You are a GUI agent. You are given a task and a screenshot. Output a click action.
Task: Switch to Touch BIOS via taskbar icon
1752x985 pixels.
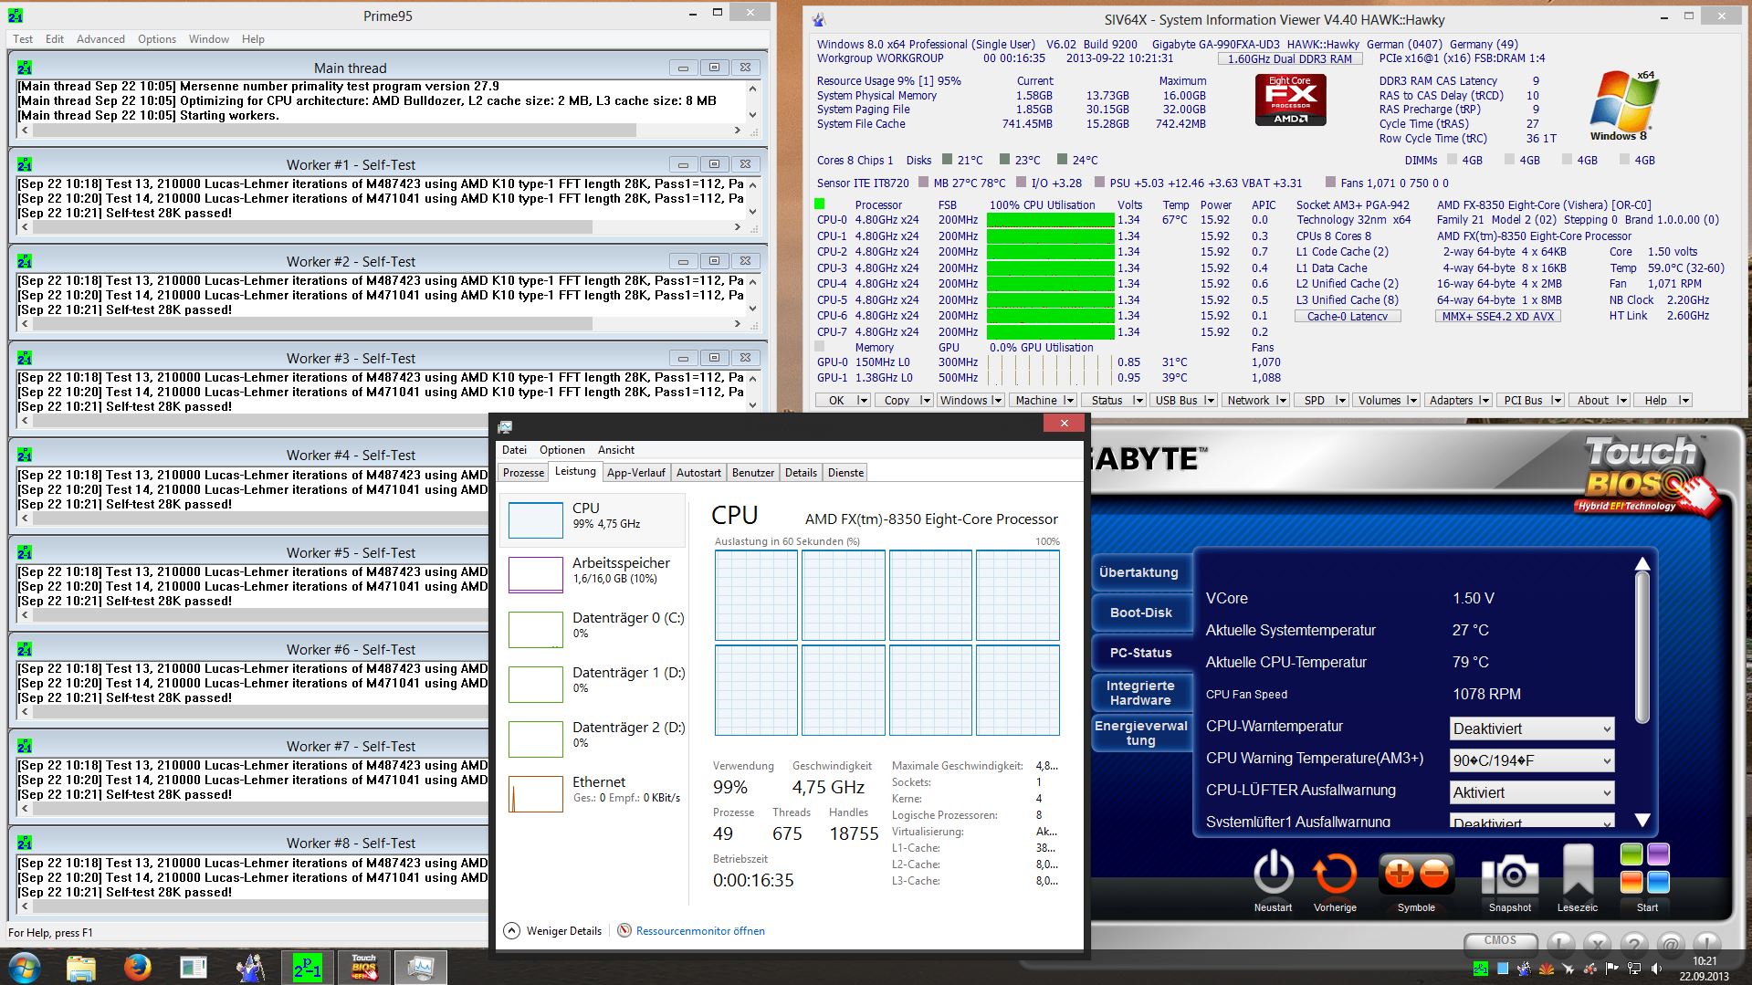click(x=364, y=967)
